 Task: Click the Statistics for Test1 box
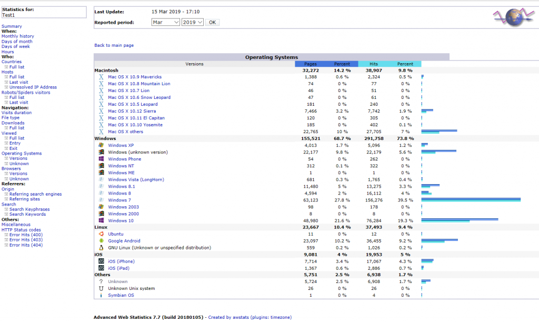point(44,12)
